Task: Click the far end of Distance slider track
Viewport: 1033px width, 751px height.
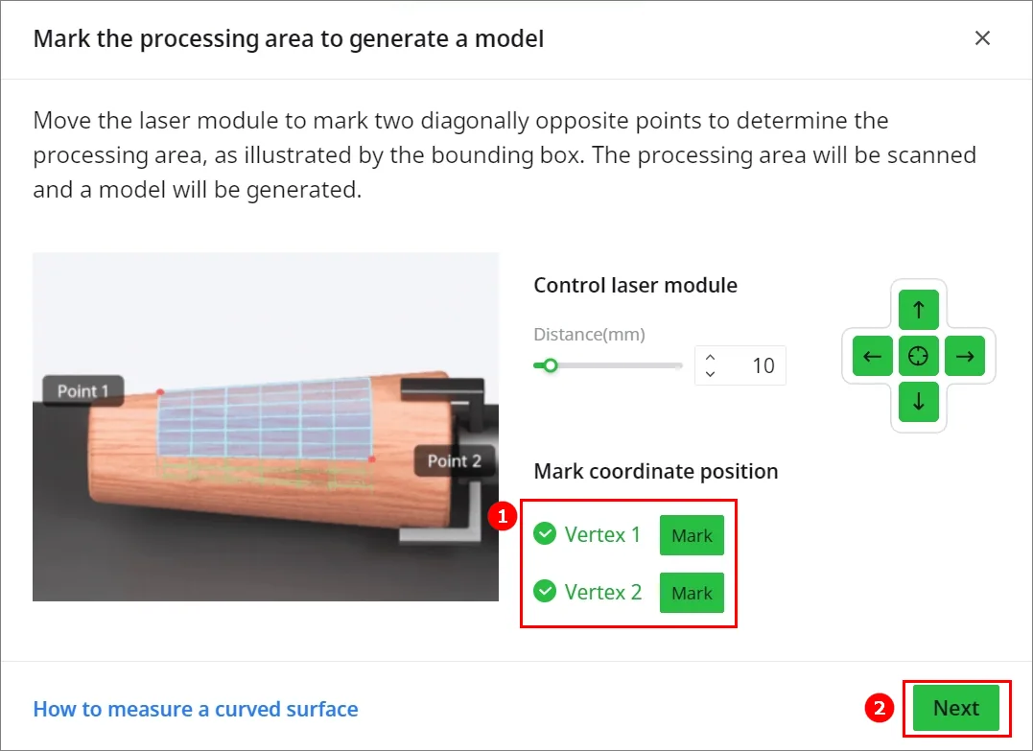Action: (x=678, y=365)
